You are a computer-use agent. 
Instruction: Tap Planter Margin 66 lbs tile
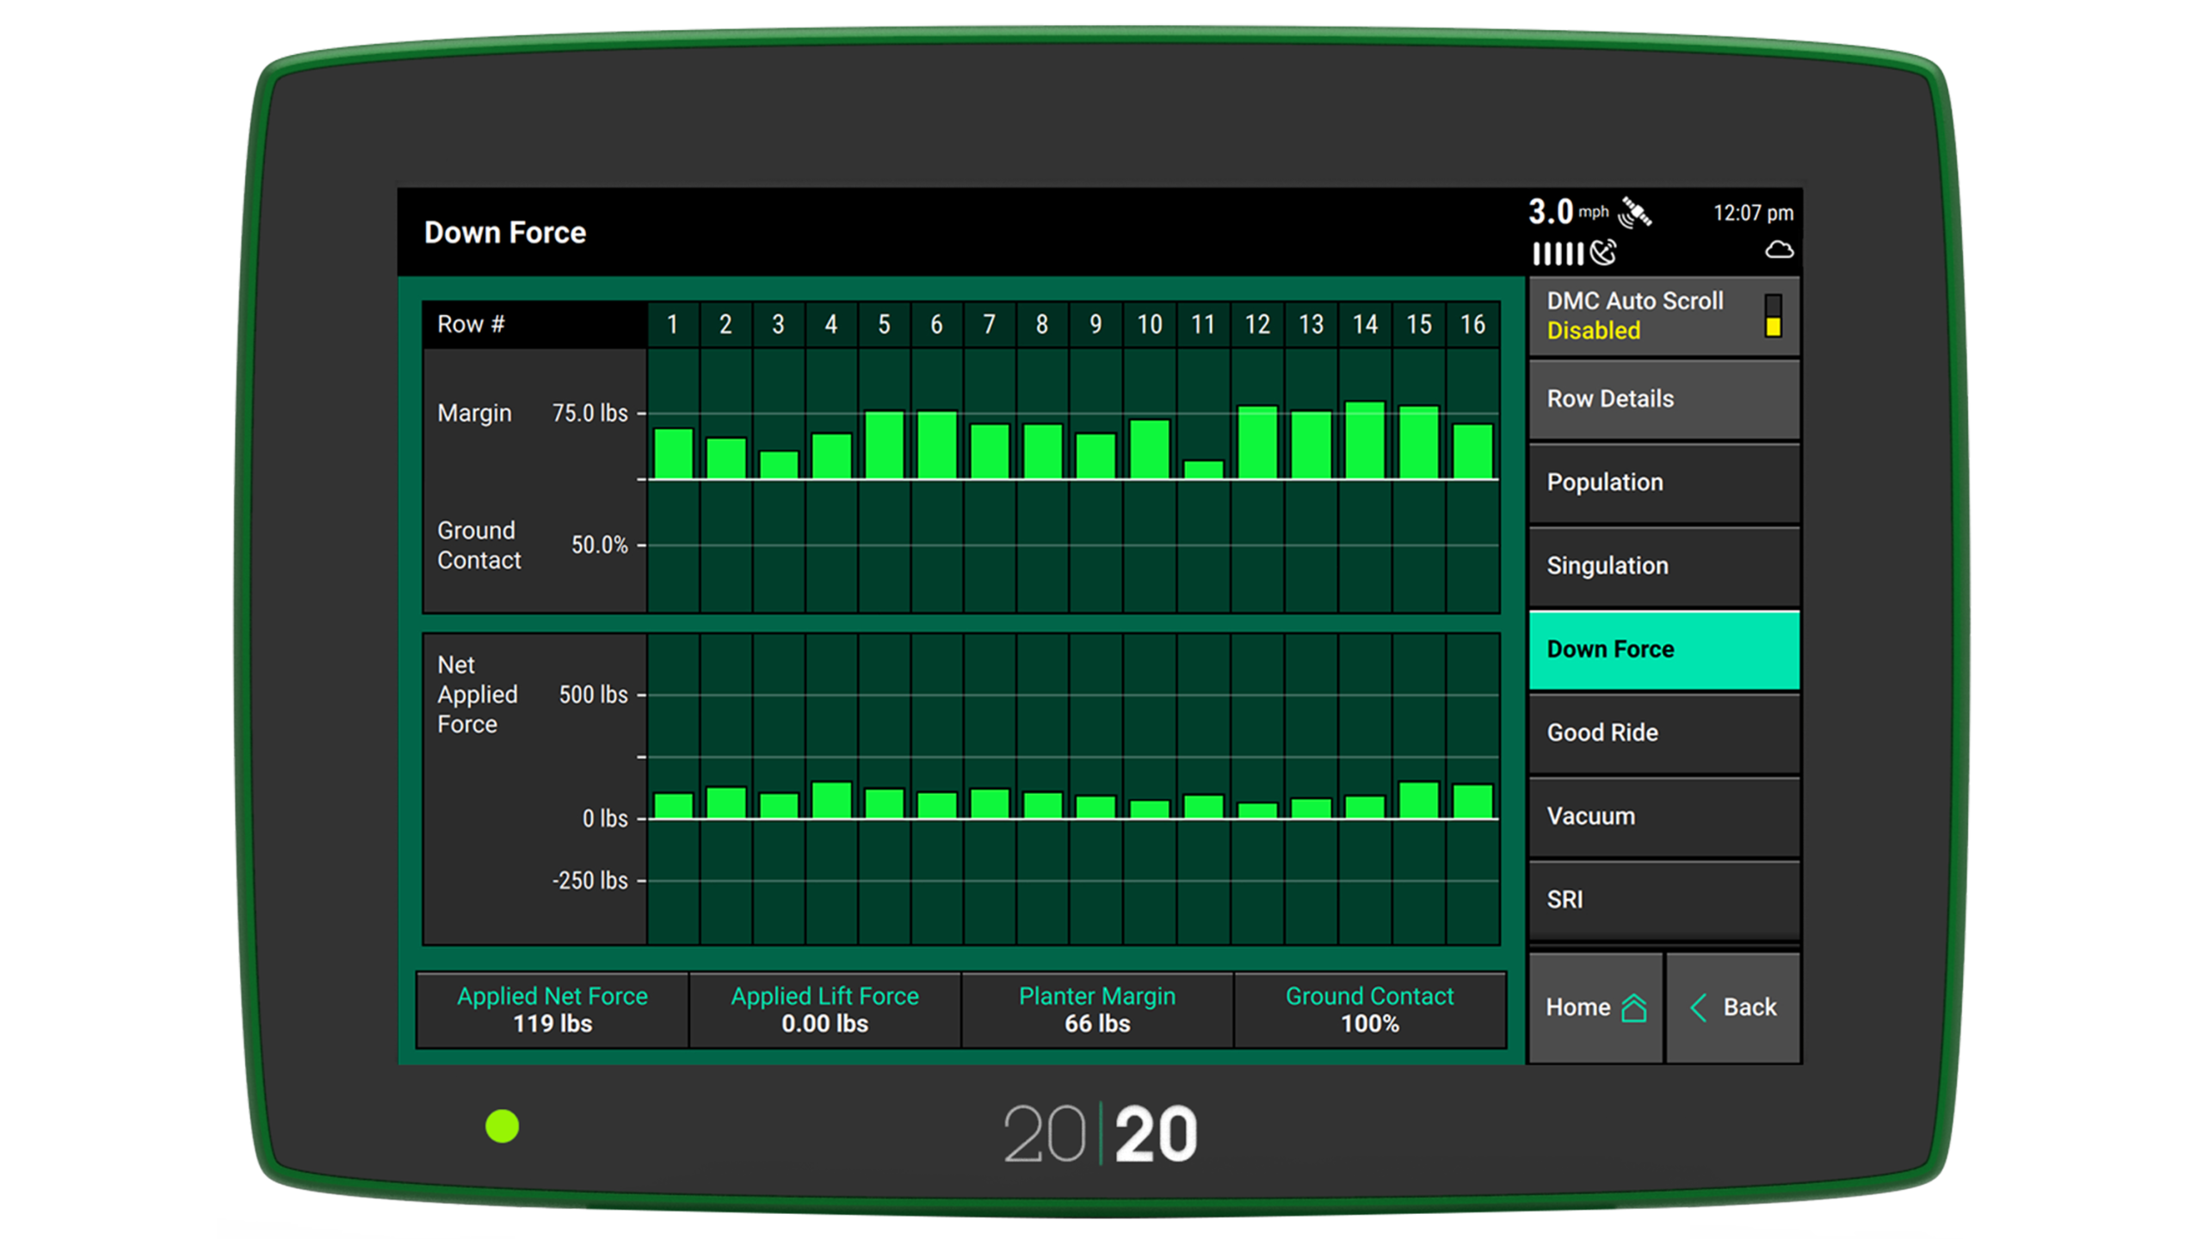coord(1097,1010)
